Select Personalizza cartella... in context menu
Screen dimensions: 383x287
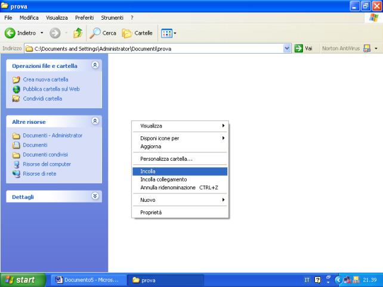click(180, 159)
